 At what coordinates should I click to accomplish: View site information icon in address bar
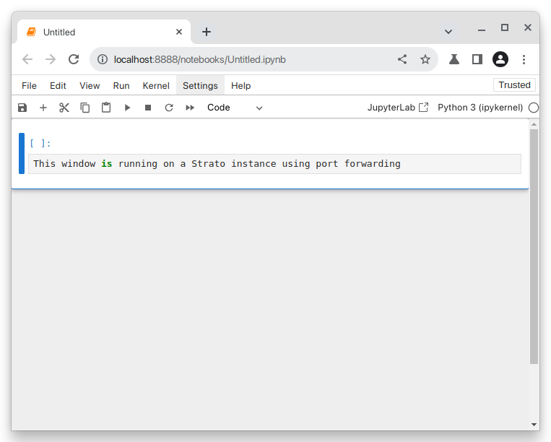tap(103, 59)
